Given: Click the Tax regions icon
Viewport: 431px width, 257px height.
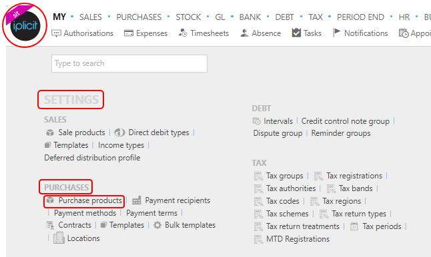Looking at the screenshot, I should click(314, 201).
